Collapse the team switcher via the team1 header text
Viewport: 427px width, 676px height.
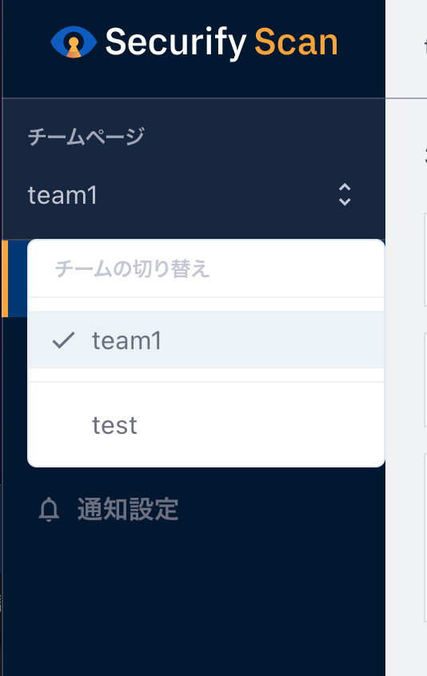(x=62, y=195)
